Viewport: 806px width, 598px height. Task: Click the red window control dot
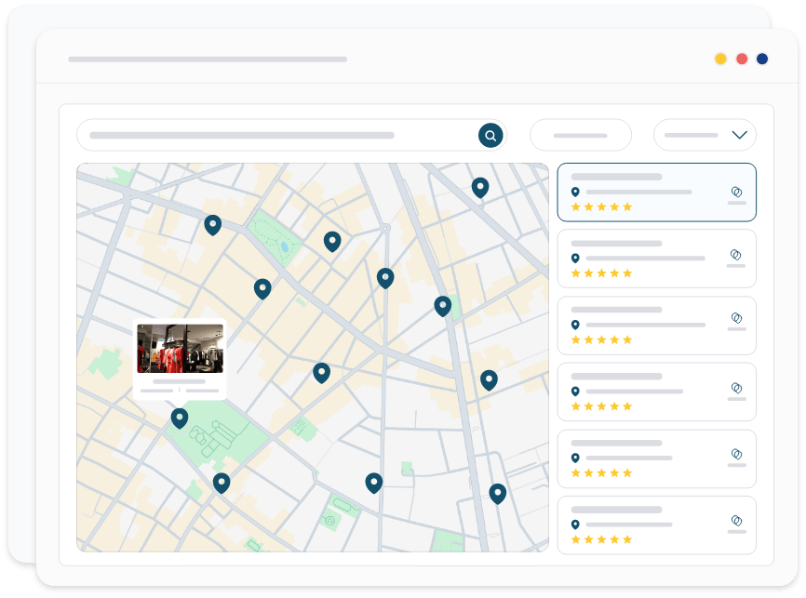742,59
